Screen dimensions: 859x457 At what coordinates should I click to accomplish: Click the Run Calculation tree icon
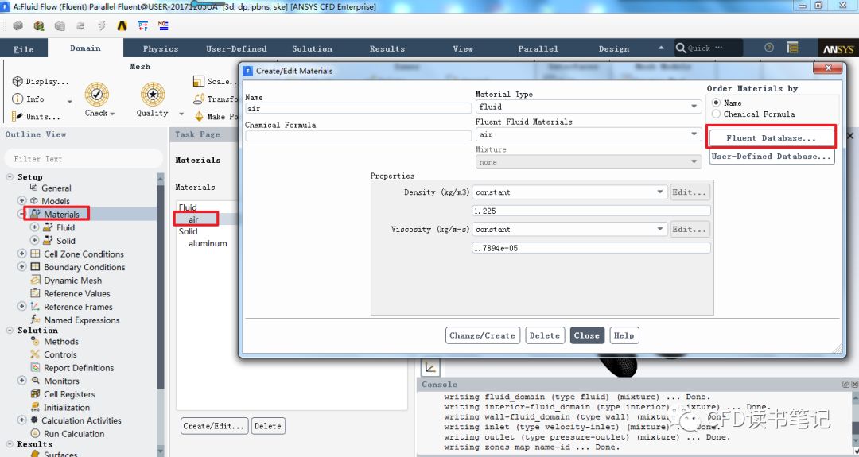(x=34, y=434)
